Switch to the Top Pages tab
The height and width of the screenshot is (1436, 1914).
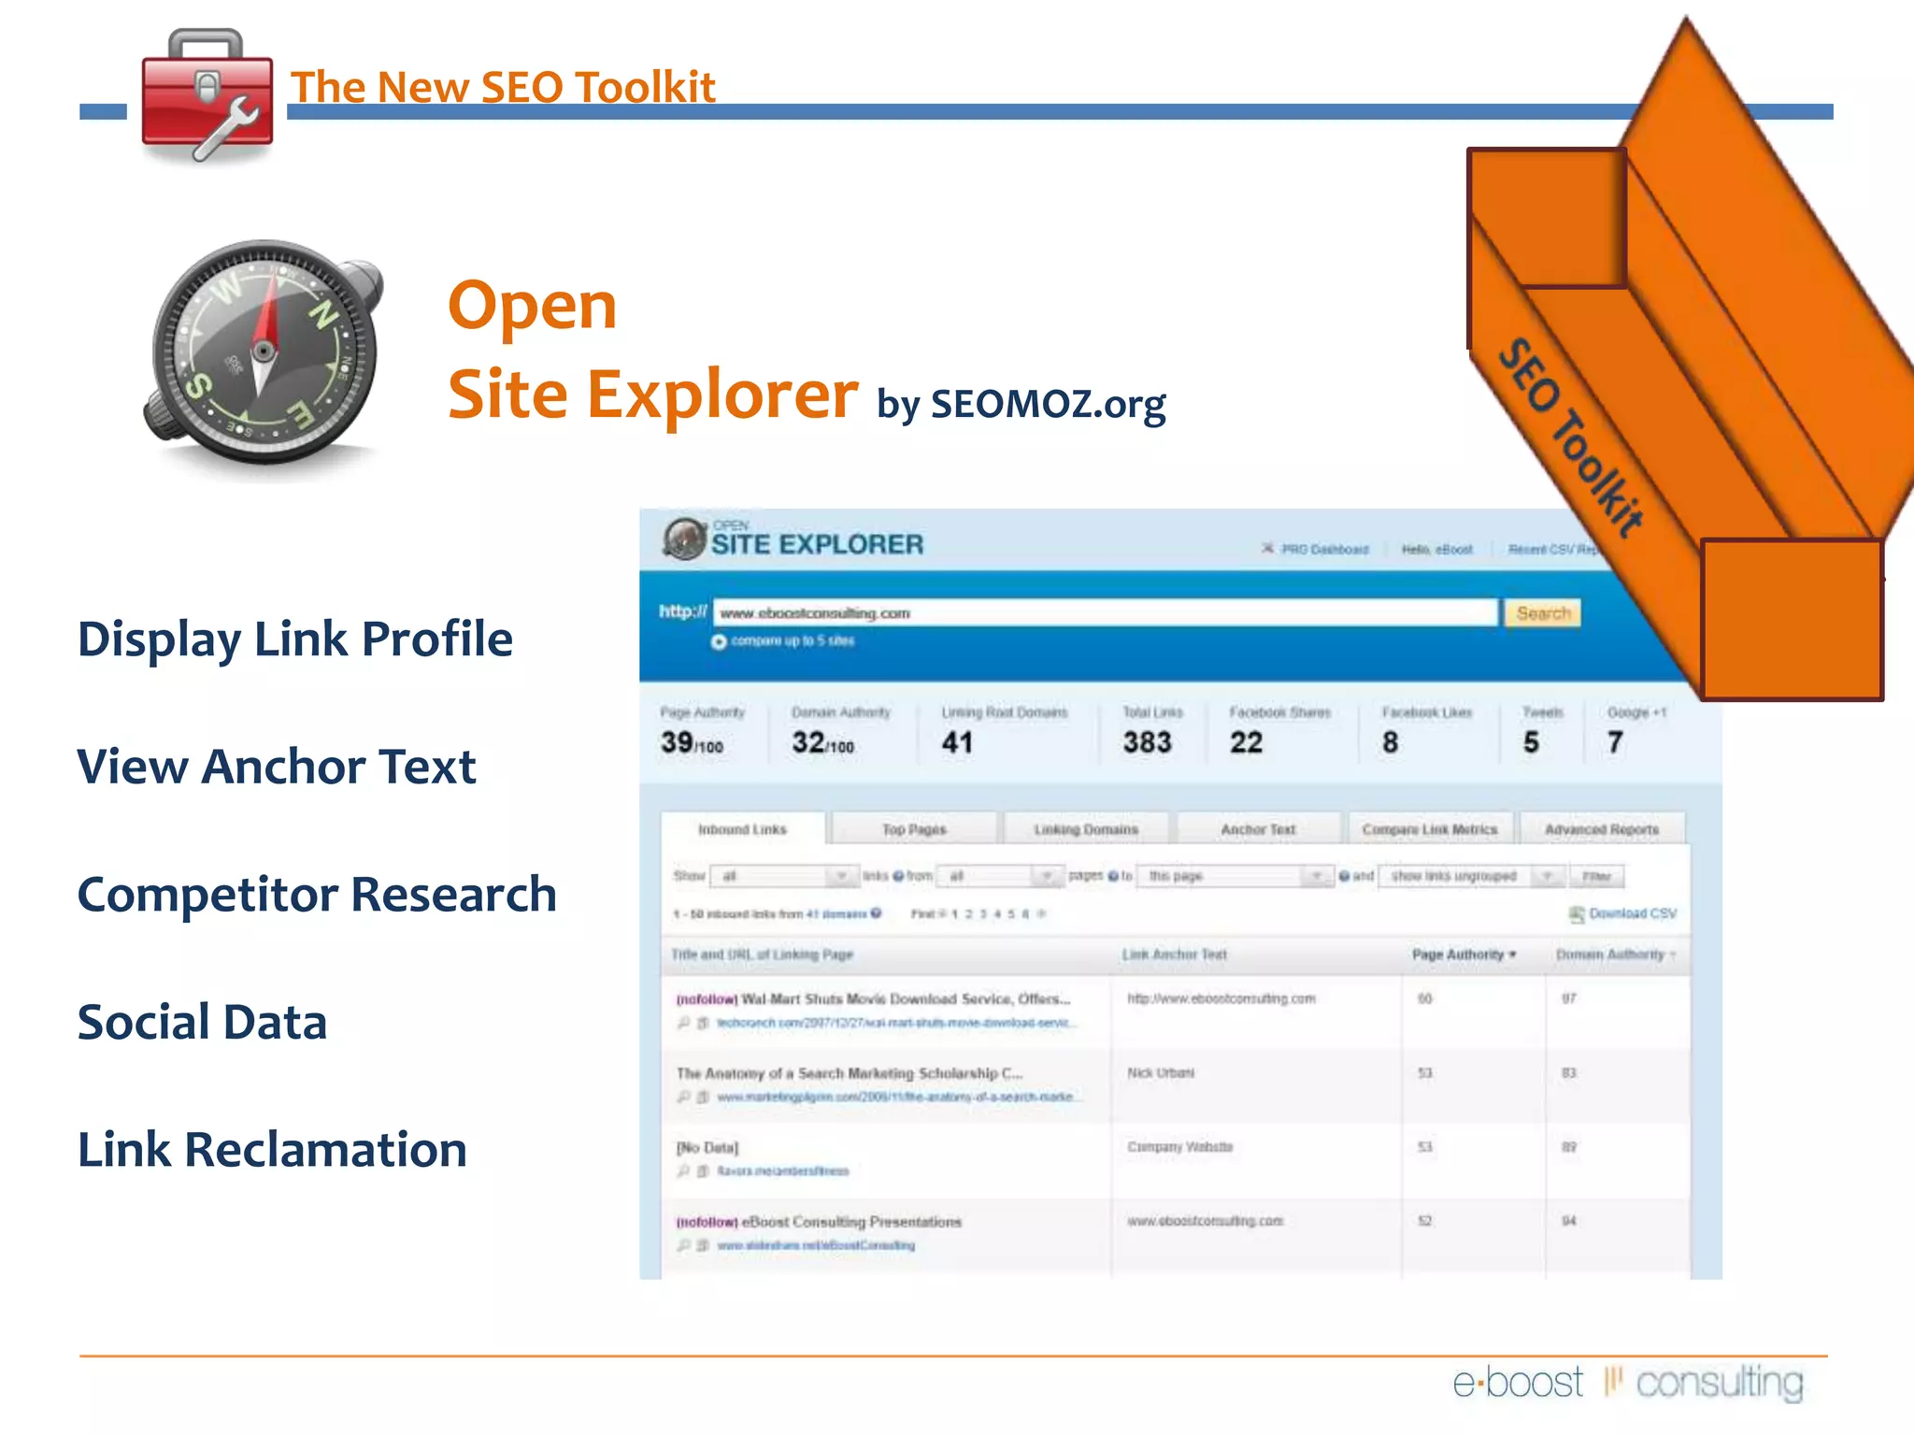914,829
